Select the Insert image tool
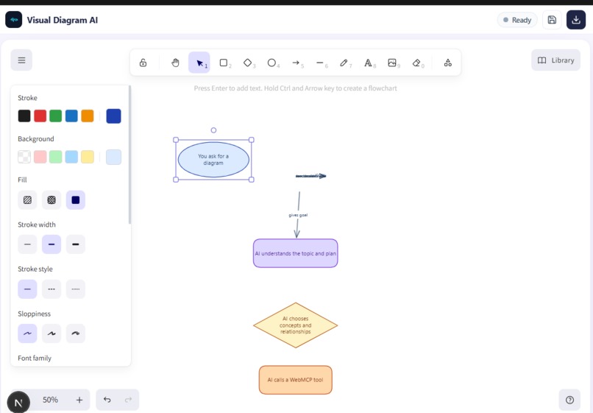593x413 pixels. point(392,63)
